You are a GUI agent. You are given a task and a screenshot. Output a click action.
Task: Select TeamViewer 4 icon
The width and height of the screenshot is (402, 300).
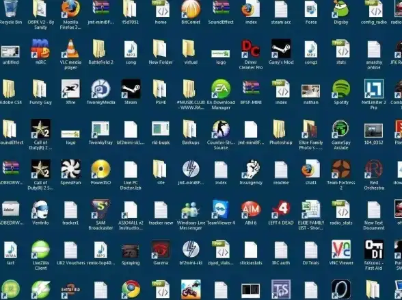[221, 210]
